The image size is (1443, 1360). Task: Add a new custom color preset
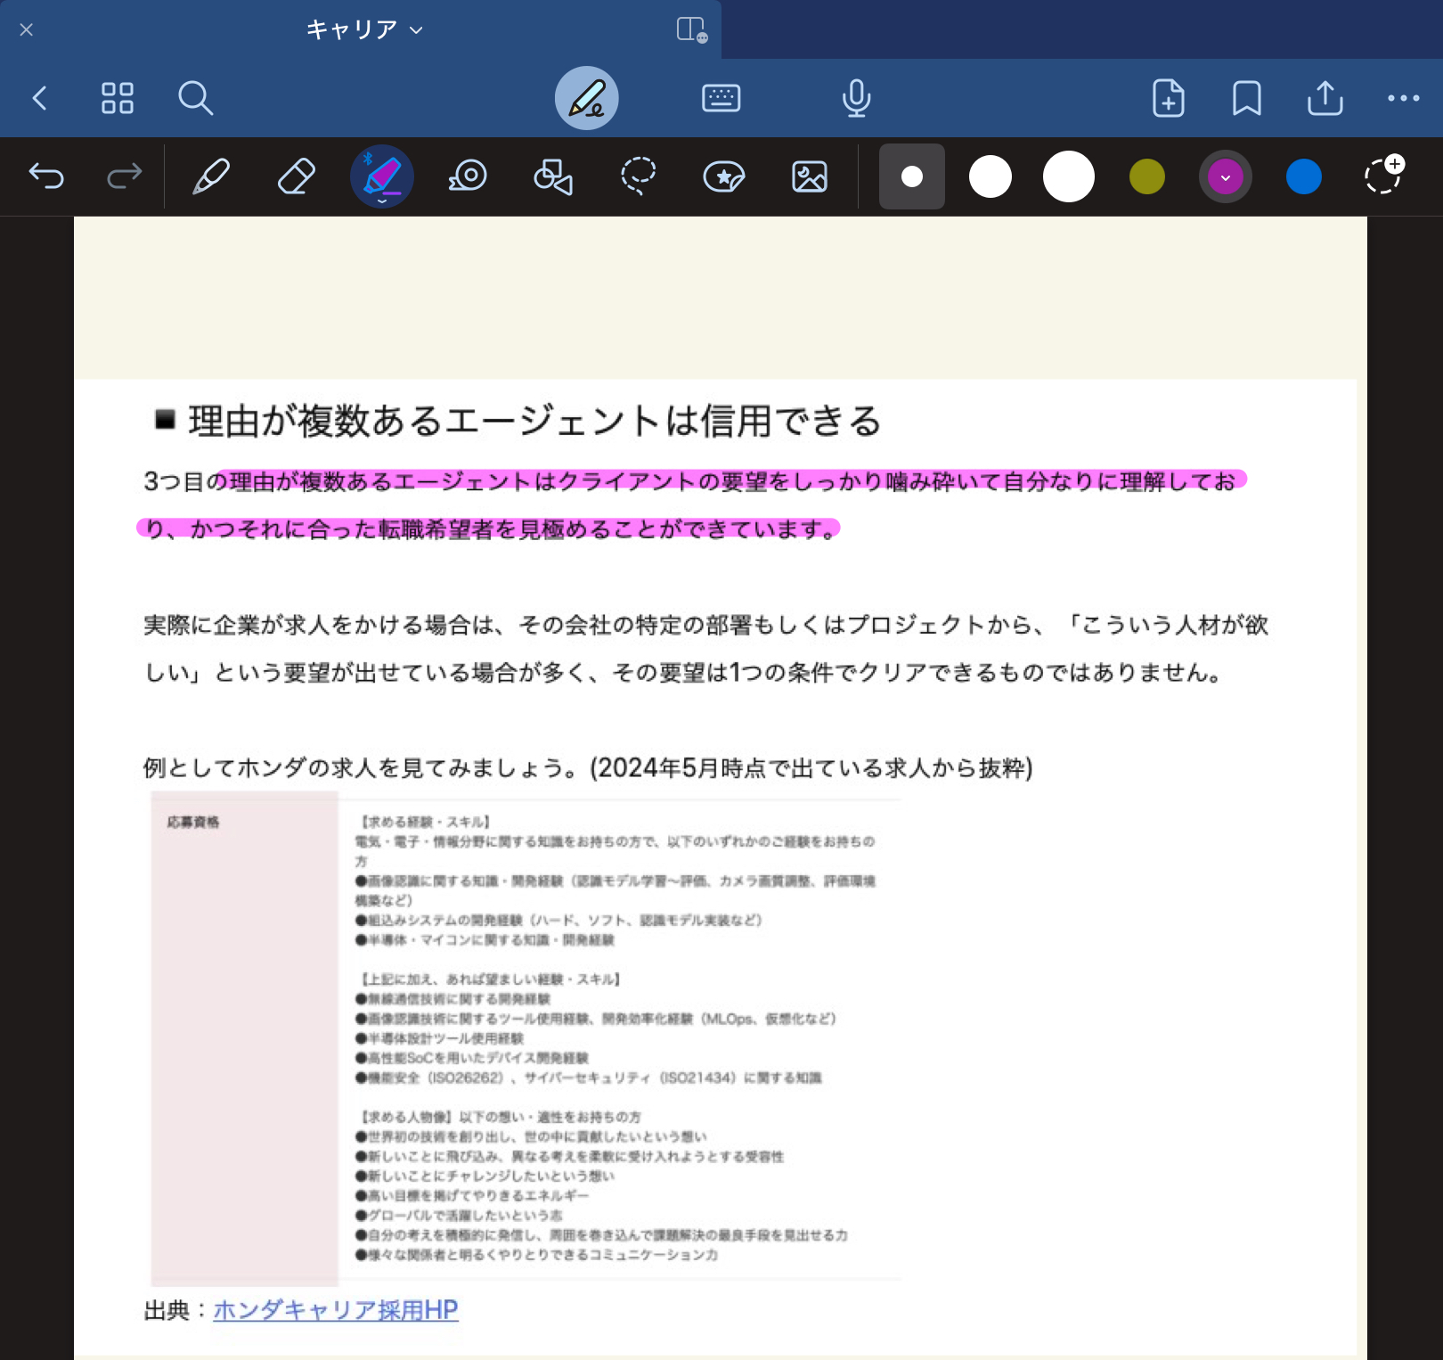coord(1384,175)
